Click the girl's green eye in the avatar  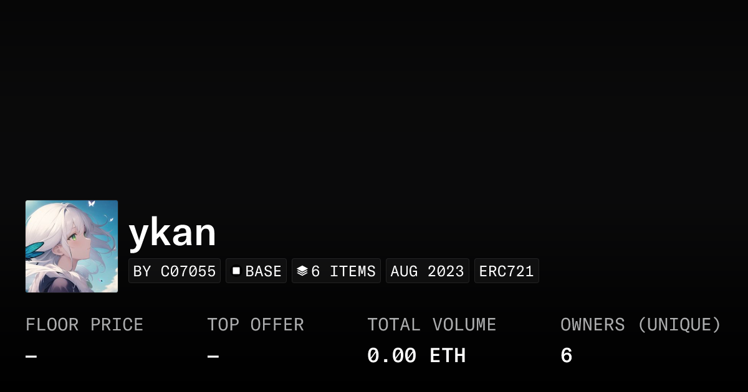[x=74, y=236]
